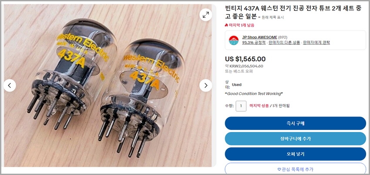Open the 1개 판매됨 sold count link
Screen dimensions: 370x175
coord(281,106)
